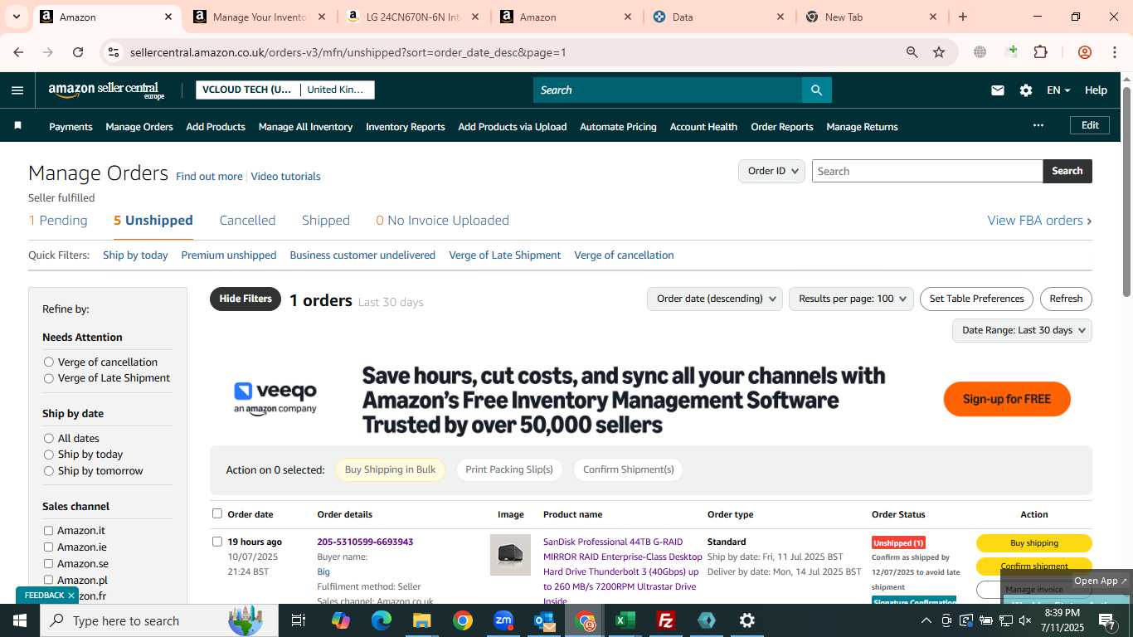Open the tab search dropdown arrow
1133x637 pixels.
pos(16,17)
